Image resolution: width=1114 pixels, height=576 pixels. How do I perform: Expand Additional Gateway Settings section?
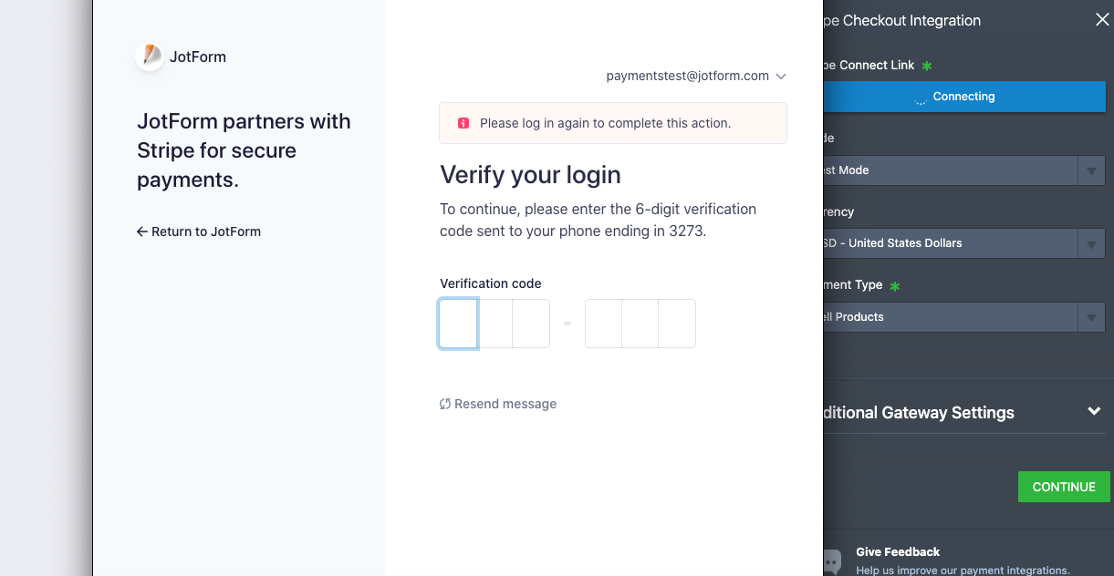pos(1094,412)
